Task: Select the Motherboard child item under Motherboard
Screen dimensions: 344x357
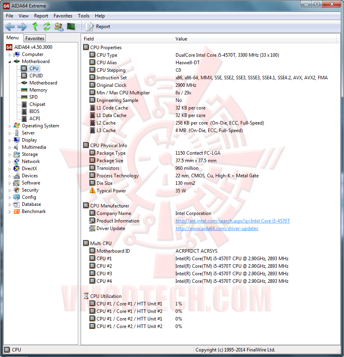Action: point(43,83)
